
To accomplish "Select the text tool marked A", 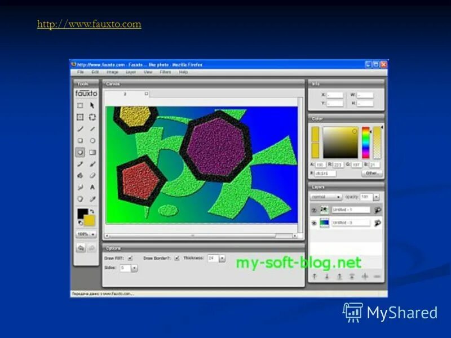I will coord(92,188).
